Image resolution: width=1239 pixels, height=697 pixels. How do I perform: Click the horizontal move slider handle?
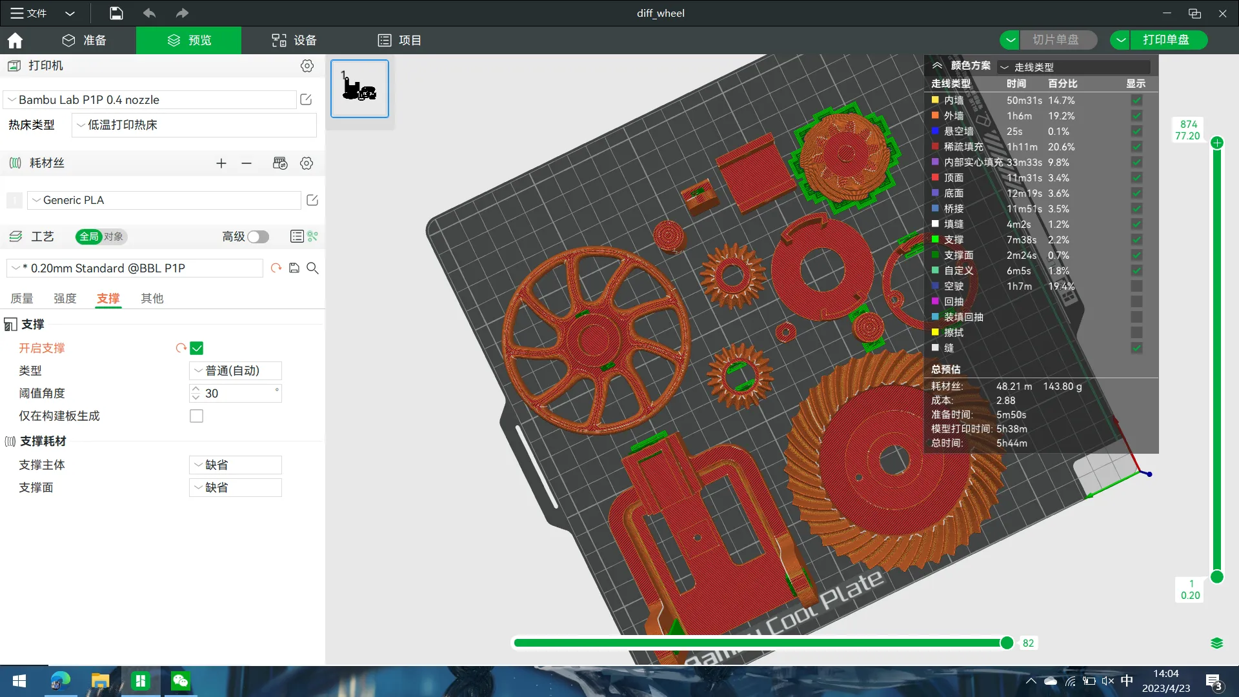[1007, 643]
